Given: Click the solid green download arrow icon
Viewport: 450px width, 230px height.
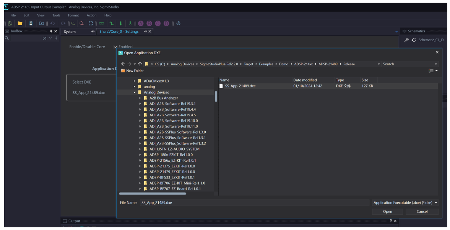Looking at the screenshot, I should (x=121, y=24).
